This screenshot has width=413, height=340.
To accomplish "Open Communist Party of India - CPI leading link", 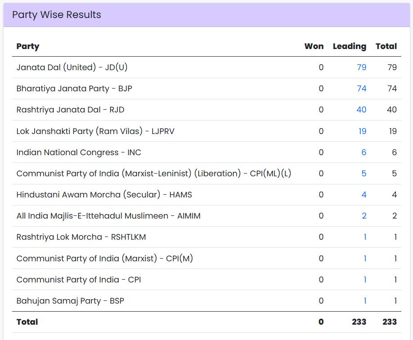I will point(365,280).
